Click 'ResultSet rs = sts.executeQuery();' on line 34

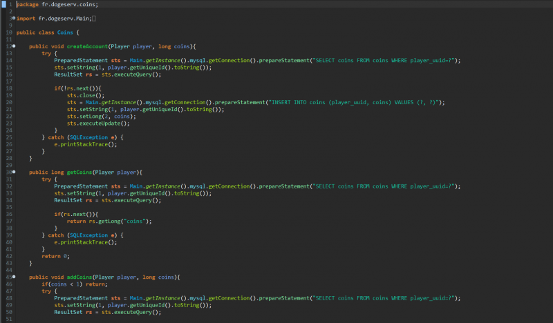point(108,200)
